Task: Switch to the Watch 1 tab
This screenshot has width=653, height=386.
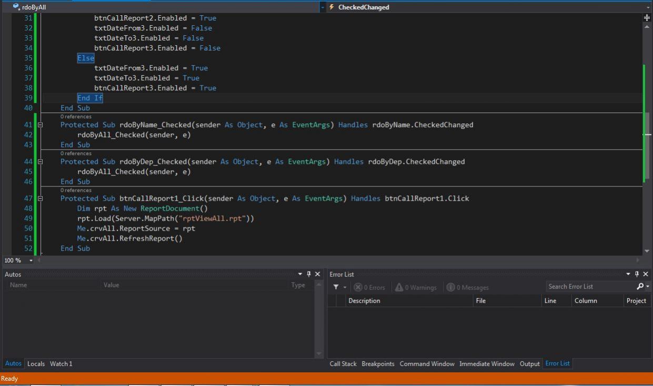Action: tap(61, 363)
